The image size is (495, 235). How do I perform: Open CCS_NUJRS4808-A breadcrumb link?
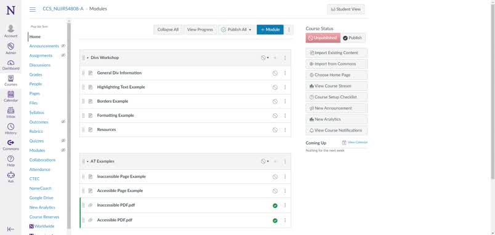(x=63, y=9)
